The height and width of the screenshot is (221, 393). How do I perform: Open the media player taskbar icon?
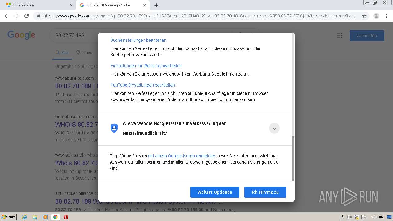coord(45,217)
